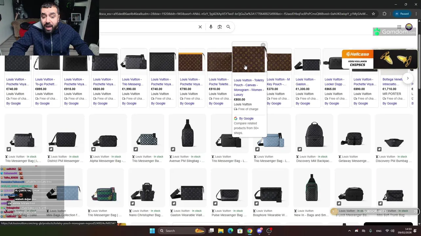Open File Explorer from taskbar

[221, 231]
